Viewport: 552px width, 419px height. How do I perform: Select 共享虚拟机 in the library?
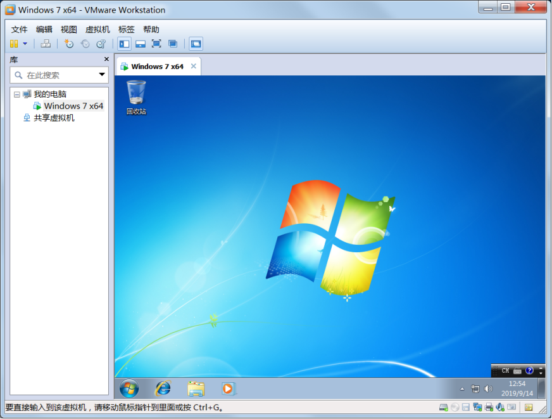pos(54,118)
